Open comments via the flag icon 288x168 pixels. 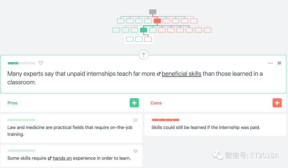coord(279,63)
